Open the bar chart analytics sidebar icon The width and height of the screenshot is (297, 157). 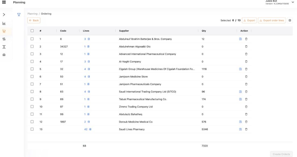click(x=4, y=23)
